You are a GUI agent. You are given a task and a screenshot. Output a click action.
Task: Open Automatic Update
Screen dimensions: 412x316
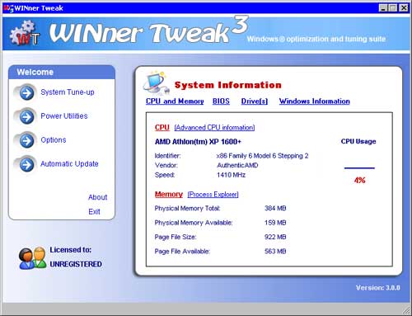[x=69, y=164]
